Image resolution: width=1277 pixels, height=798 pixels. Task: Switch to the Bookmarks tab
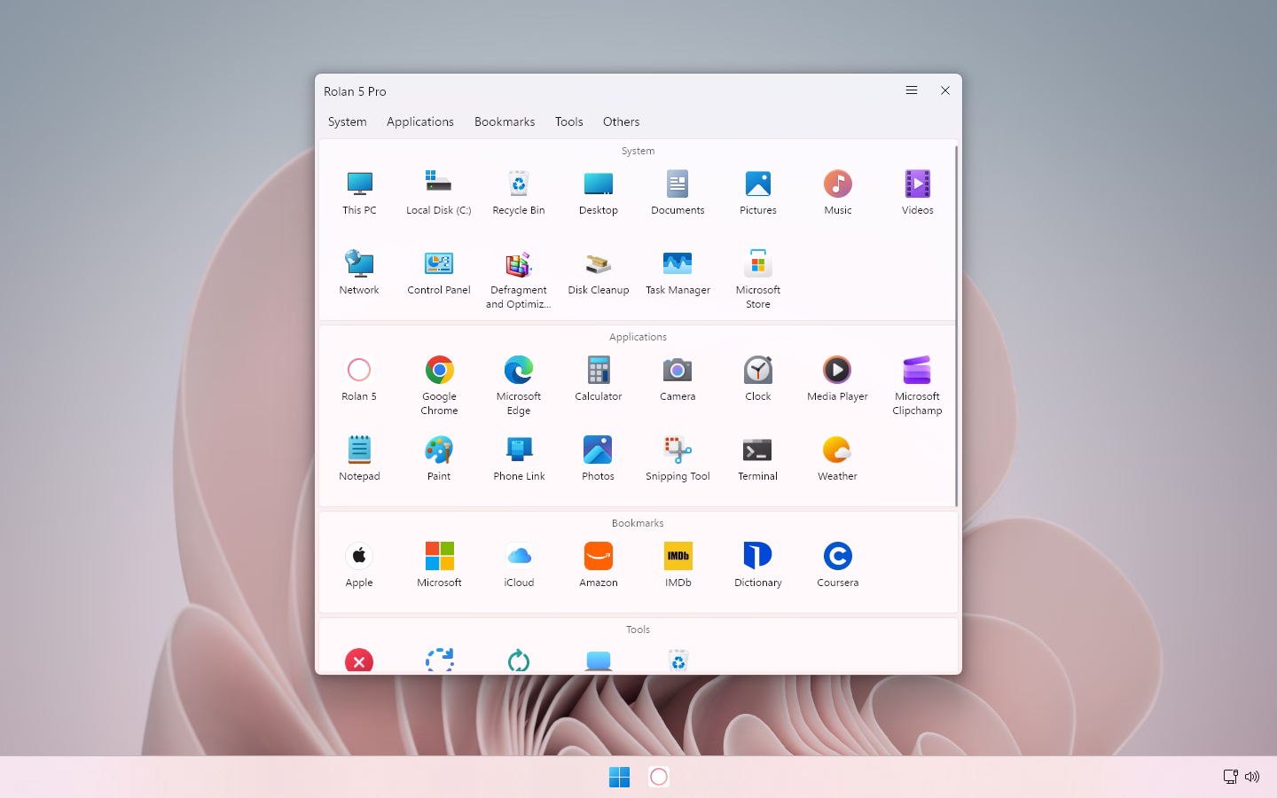point(505,121)
